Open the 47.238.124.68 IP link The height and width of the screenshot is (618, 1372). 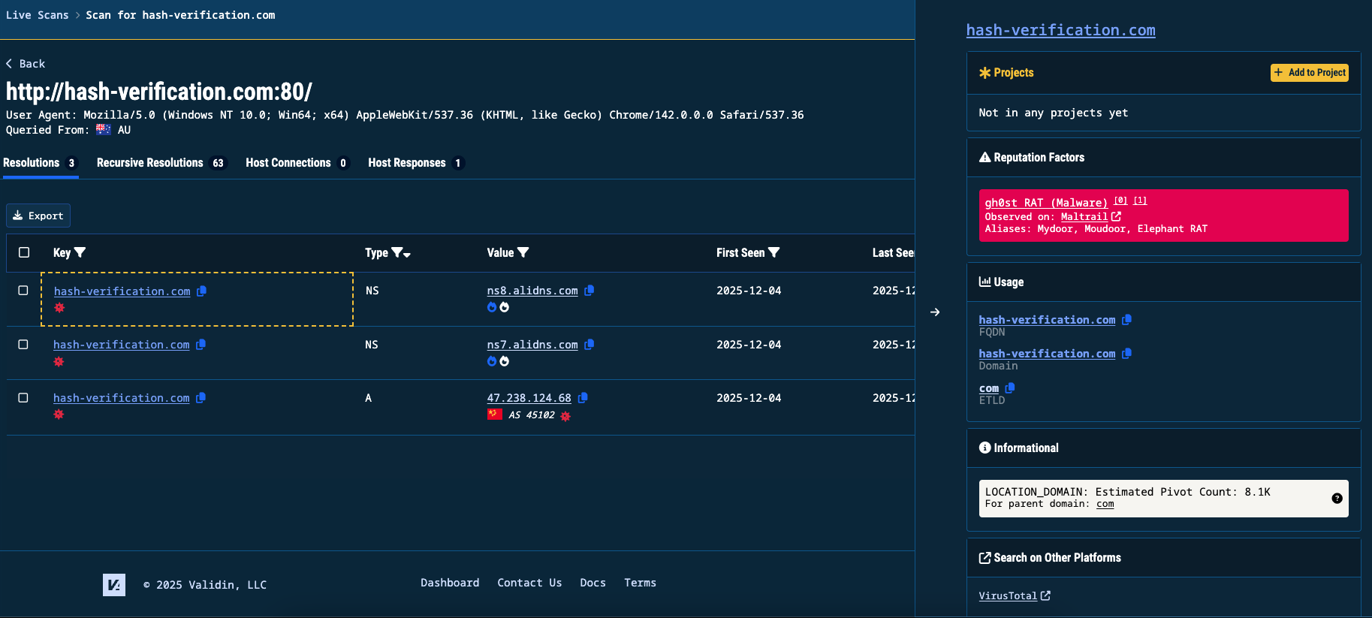pos(529,398)
